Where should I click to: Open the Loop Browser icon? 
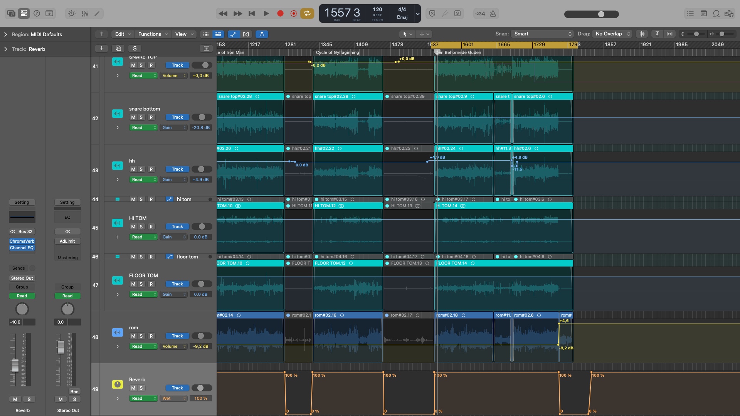point(716,13)
